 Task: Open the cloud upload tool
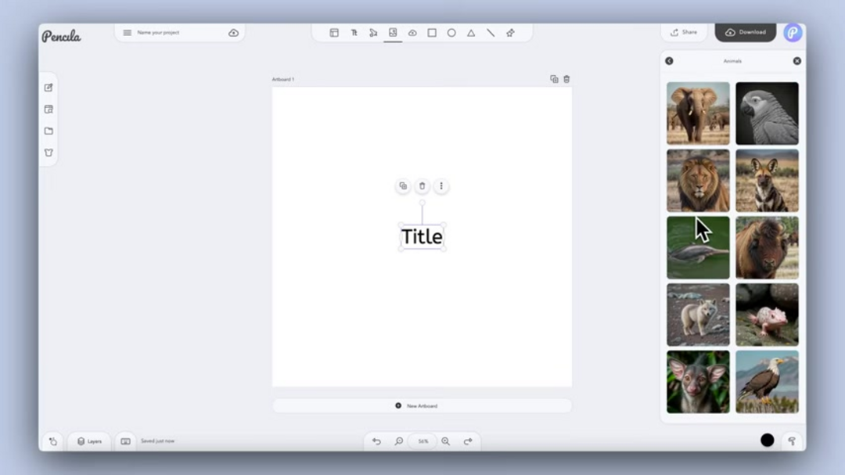click(412, 33)
